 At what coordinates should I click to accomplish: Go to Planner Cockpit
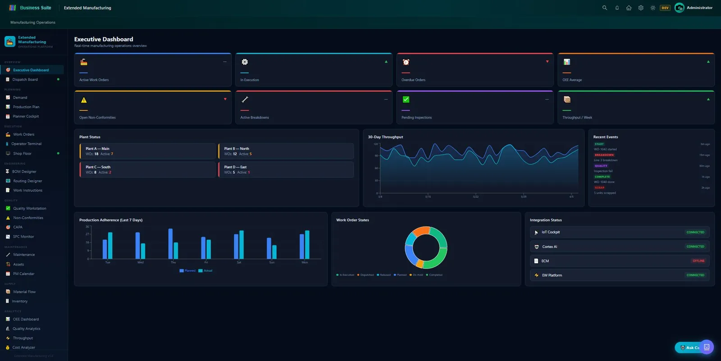click(x=32, y=116)
